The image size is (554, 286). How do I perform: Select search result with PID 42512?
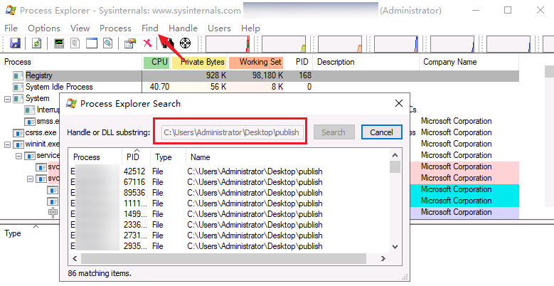point(229,171)
